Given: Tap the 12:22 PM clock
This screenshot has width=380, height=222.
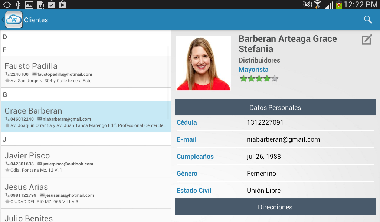Looking at the screenshot, I should pyautogui.click(x=361, y=4).
